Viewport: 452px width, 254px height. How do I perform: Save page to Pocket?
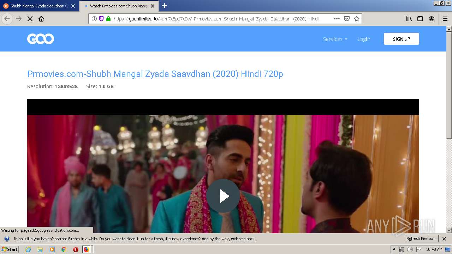pos(347,19)
